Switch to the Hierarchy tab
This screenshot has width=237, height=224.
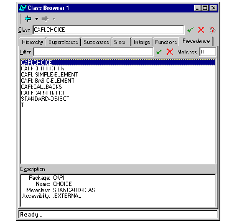[x=32, y=42]
